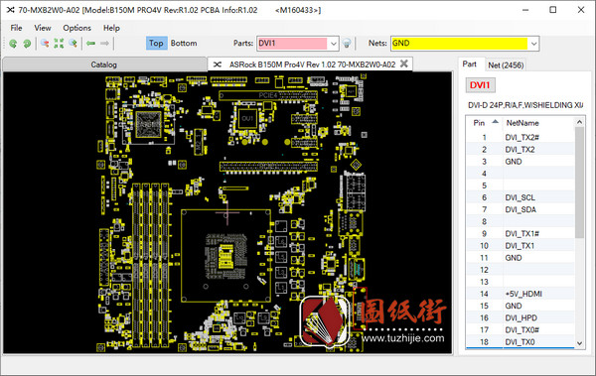
Task: Select empty pin 12 row
Action: point(521,270)
